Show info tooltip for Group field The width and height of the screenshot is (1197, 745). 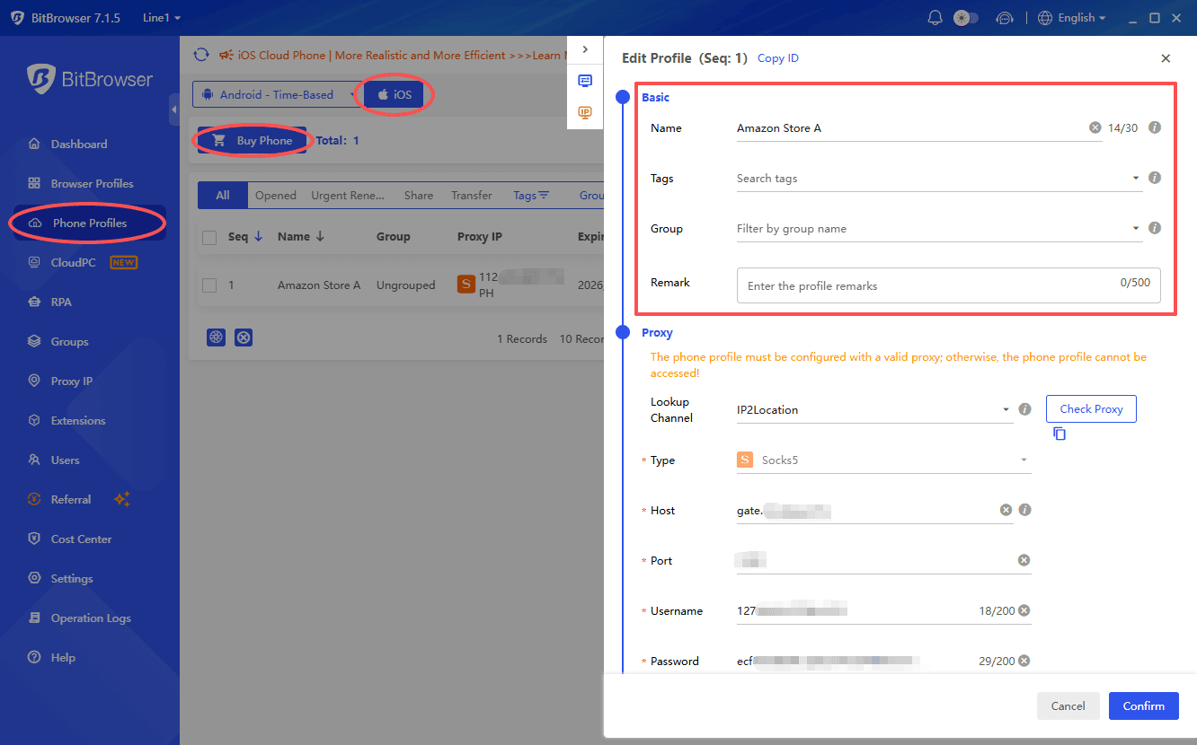pos(1156,228)
